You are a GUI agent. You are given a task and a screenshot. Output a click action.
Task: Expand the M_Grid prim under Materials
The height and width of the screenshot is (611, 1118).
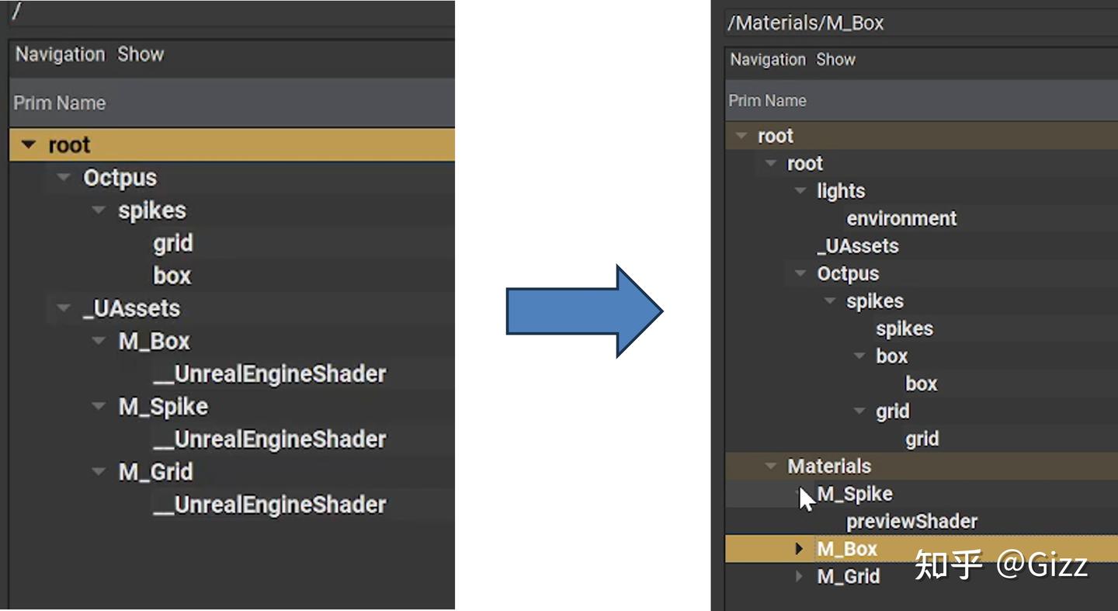click(x=800, y=577)
